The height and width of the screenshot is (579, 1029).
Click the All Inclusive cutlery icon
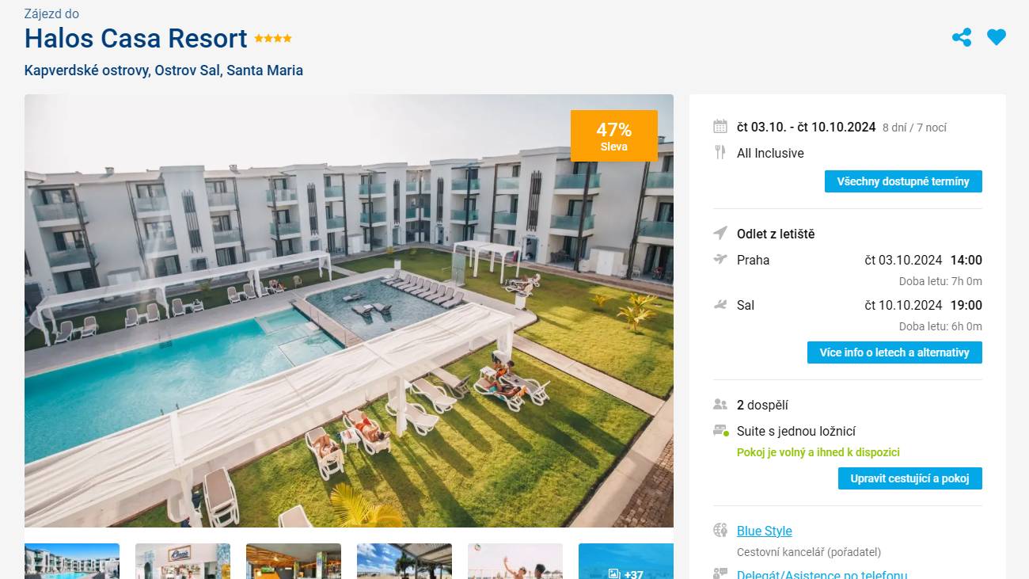pyautogui.click(x=720, y=152)
